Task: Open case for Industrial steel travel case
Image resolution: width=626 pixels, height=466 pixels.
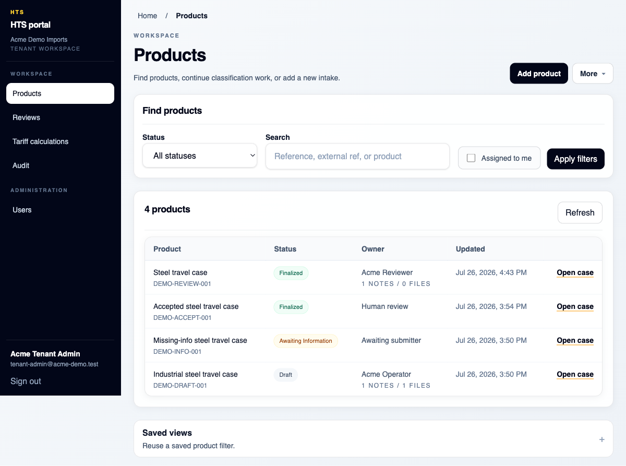Action: [575, 374]
